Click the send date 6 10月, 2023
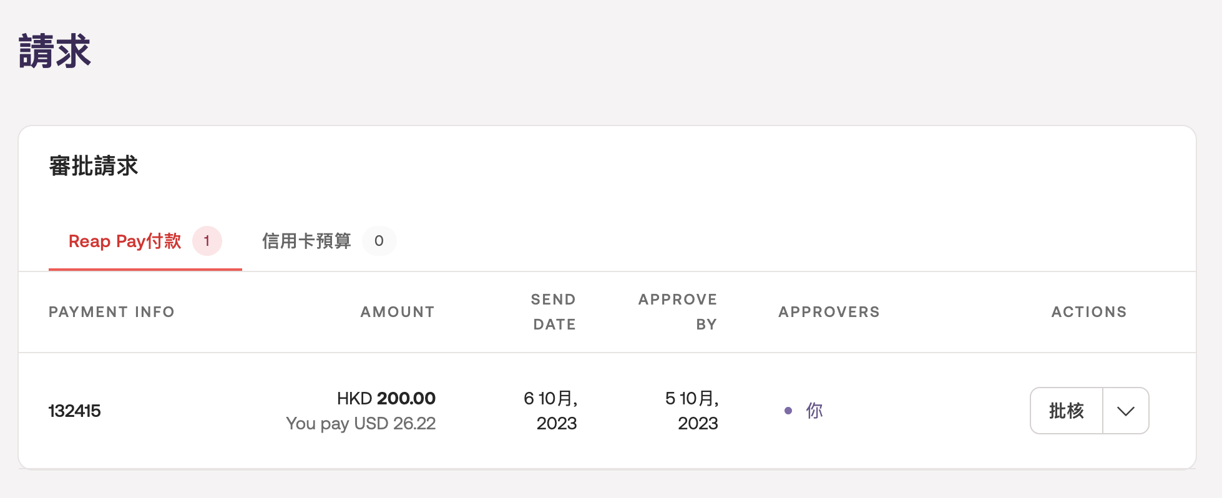The width and height of the screenshot is (1222, 498). tap(551, 411)
